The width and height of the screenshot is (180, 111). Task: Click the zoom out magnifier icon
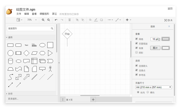[x=49, y=20]
